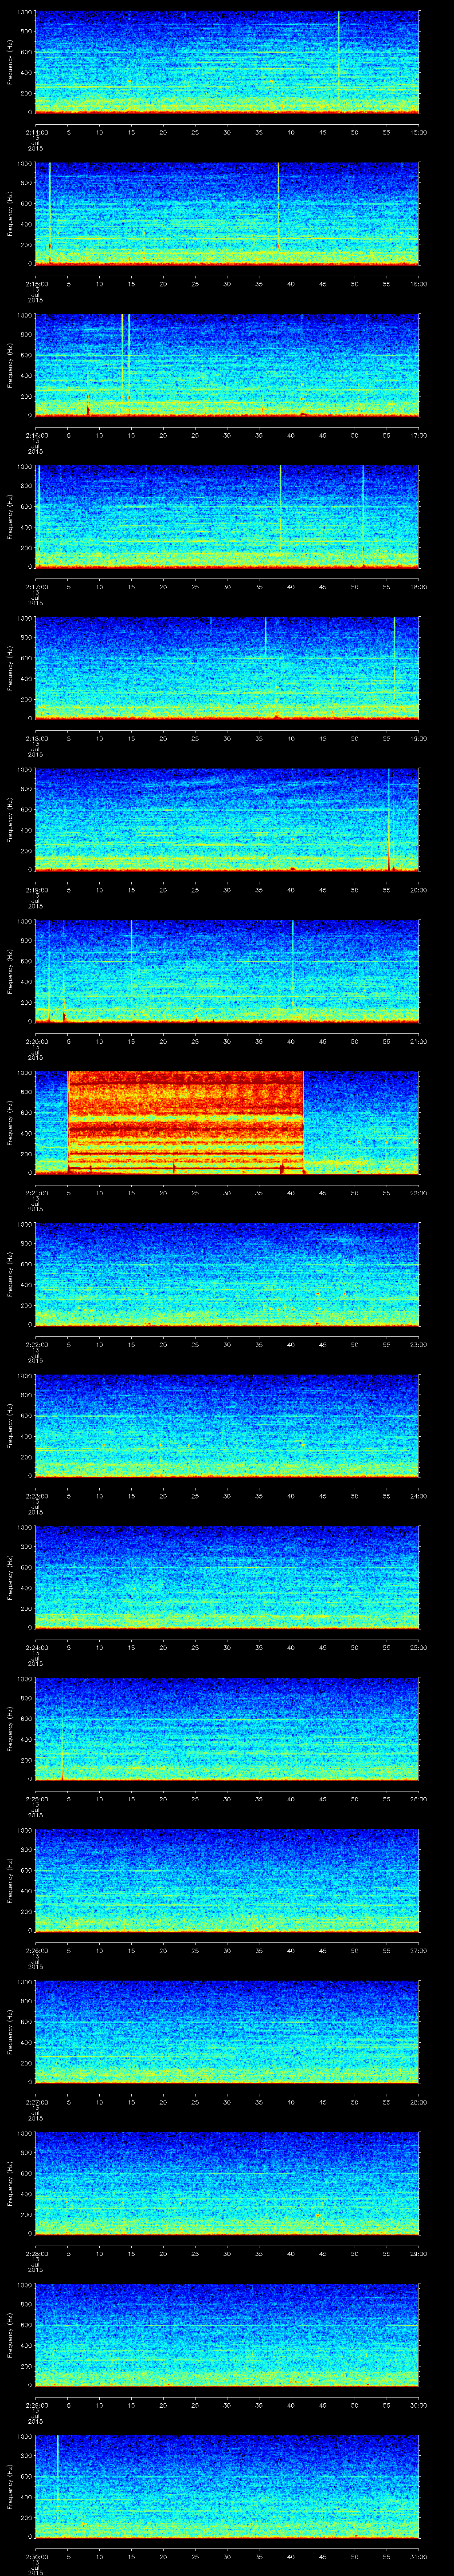Click the 30 second tick label under the 2:22:00 panel

point(227,1344)
